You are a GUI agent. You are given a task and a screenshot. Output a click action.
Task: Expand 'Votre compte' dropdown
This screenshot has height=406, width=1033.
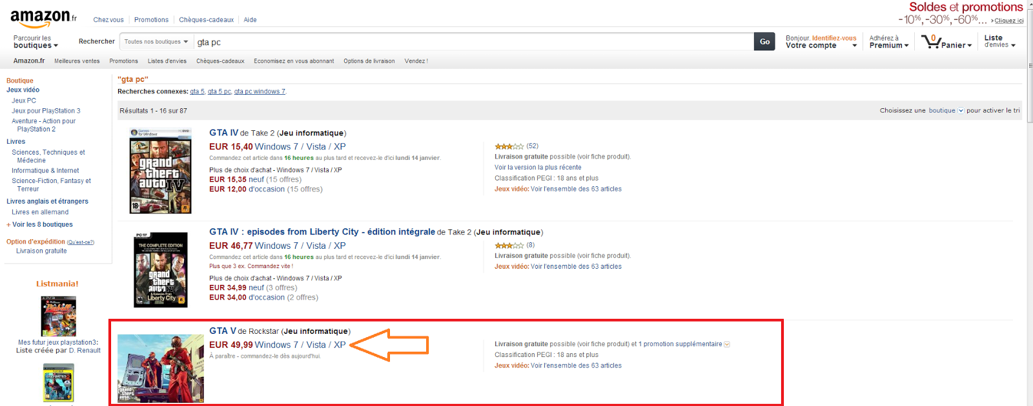coord(821,46)
